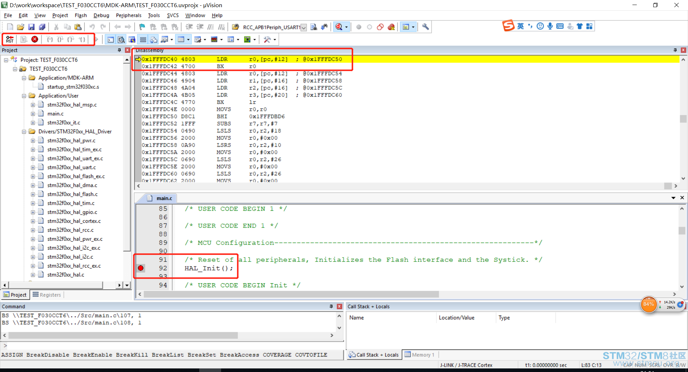Select startup_stm32f030xc.s in the project tree
Image resolution: width=688 pixels, height=372 pixels.
73,87
